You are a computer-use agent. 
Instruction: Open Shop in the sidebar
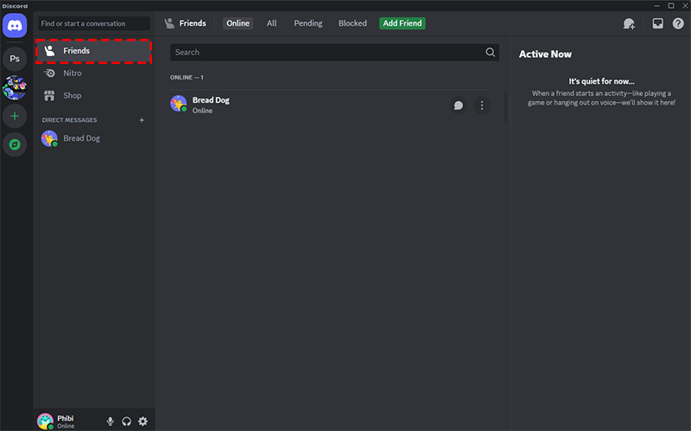click(x=73, y=95)
